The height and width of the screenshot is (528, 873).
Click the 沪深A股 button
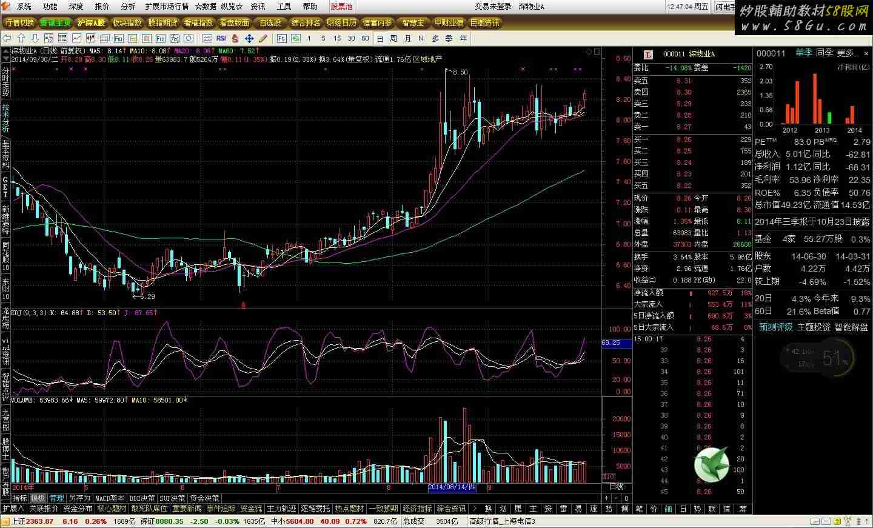click(x=91, y=23)
